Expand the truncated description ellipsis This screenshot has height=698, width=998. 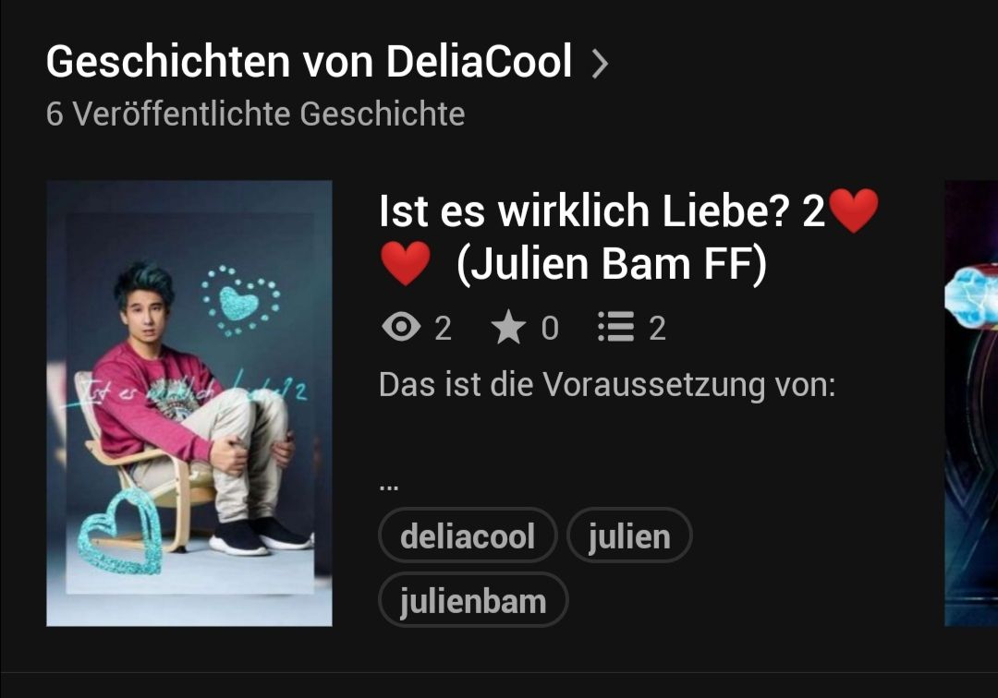tap(388, 488)
